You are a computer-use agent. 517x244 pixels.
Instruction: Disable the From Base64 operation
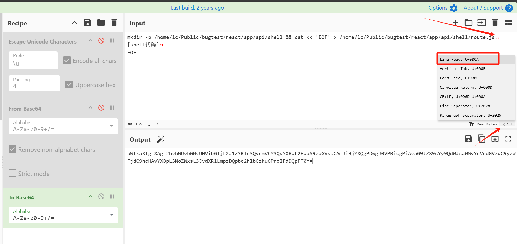click(101, 108)
